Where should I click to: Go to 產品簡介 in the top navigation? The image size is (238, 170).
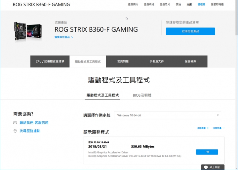[133, 4]
